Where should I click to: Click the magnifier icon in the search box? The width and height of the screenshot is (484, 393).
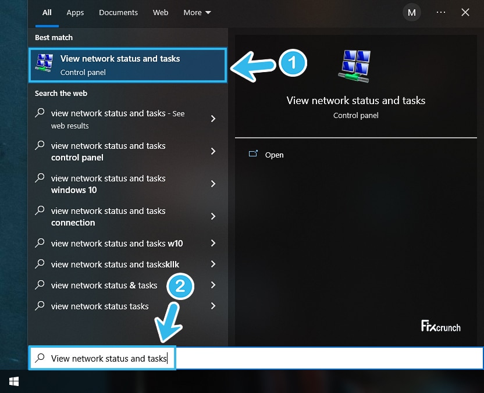(x=40, y=358)
